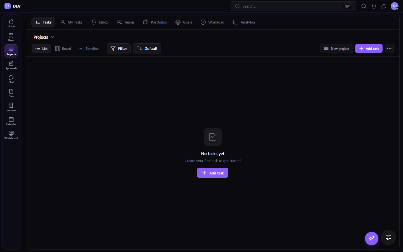403x252 pixels.
Task: Open Files in the sidebar
Action: (x=11, y=93)
